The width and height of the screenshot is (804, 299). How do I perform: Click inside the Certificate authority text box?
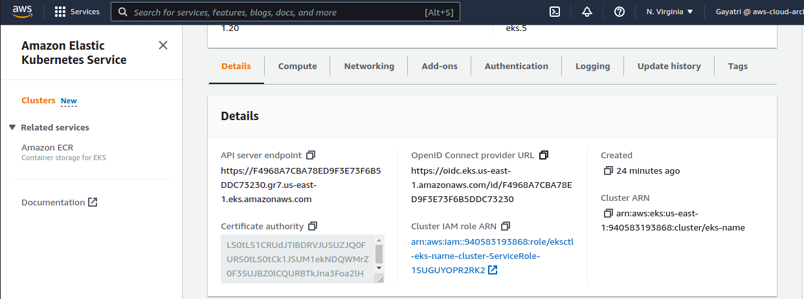point(298,259)
